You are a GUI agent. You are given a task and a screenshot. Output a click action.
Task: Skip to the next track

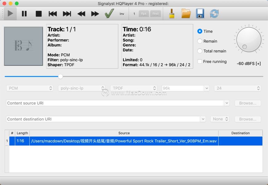coord(67,14)
